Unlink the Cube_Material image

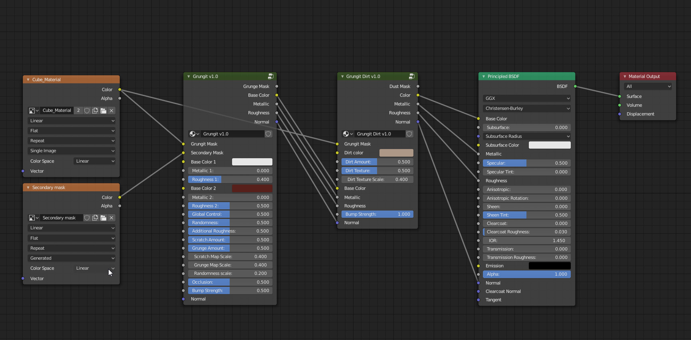coord(111,111)
